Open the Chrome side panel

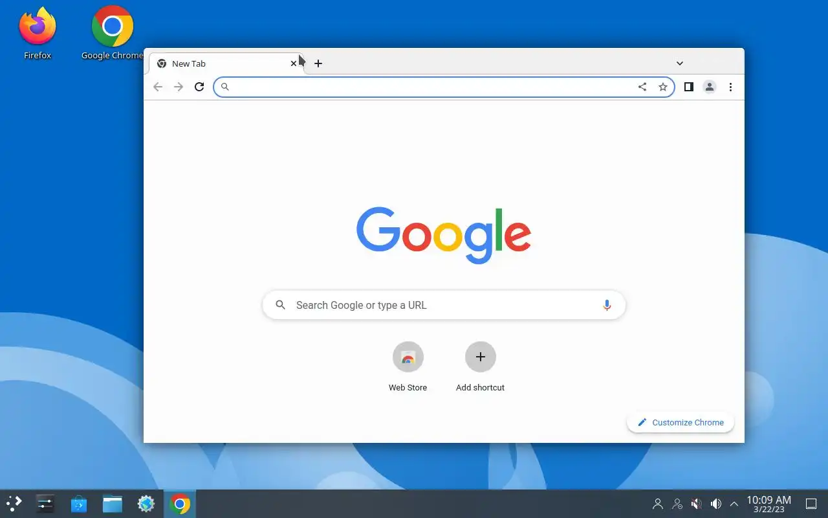coord(689,87)
